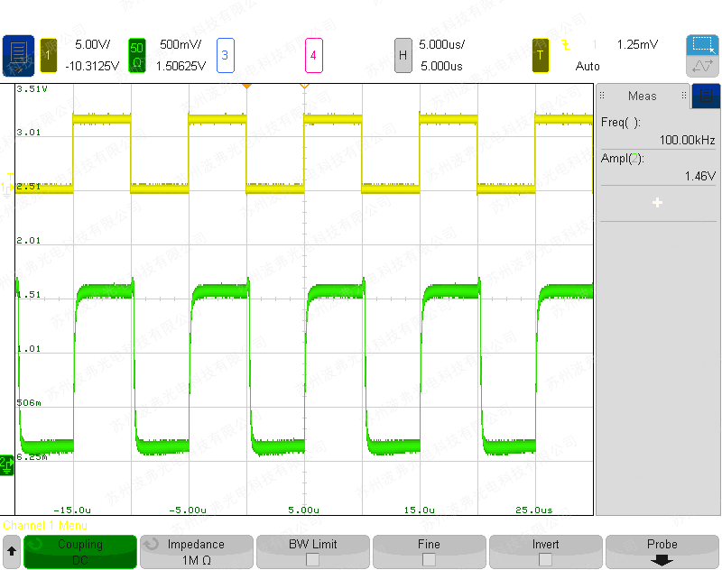Image resolution: width=722 pixels, height=570 pixels.
Task: Open the horizontal H timebase badge
Action: click(403, 55)
